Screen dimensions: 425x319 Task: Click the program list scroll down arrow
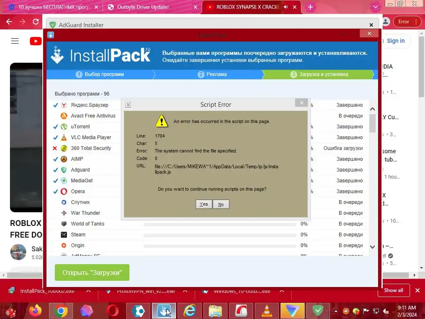point(372,247)
